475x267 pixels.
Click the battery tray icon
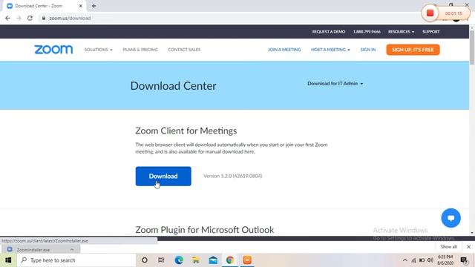(422, 260)
